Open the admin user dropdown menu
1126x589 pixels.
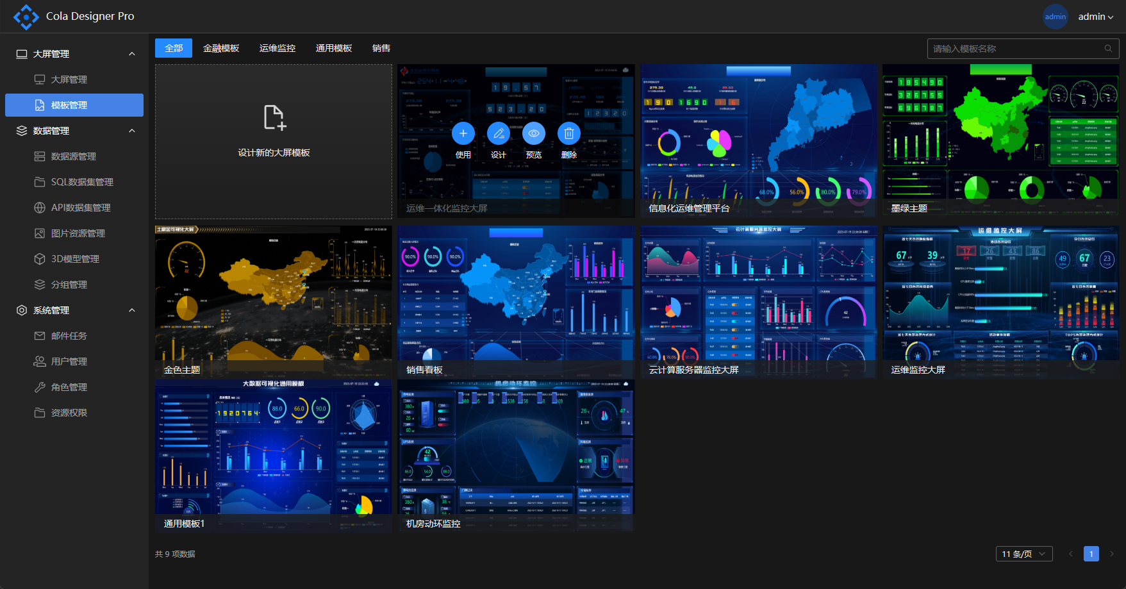pyautogui.click(x=1095, y=17)
